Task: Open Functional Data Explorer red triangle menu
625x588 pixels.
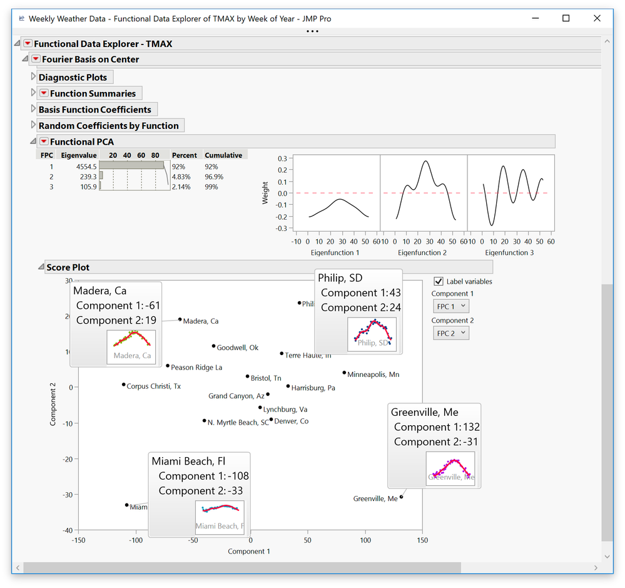Action: click(x=28, y=43)
